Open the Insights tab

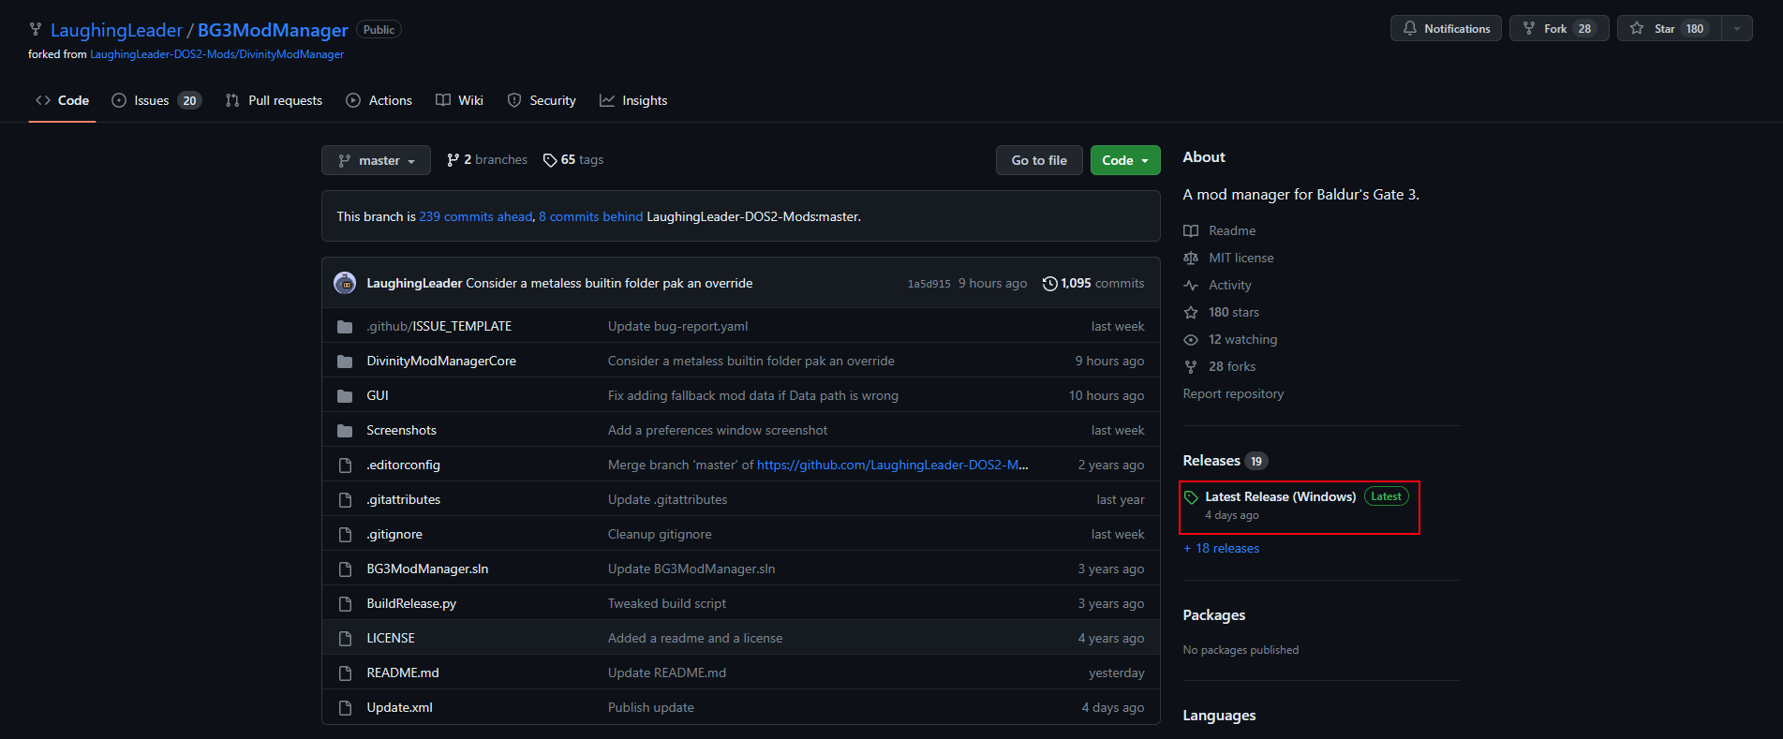point(633,101)
